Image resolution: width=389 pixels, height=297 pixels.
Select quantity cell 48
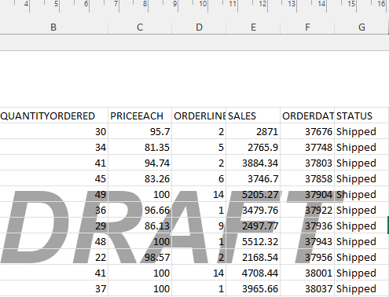tap(53, 241)
